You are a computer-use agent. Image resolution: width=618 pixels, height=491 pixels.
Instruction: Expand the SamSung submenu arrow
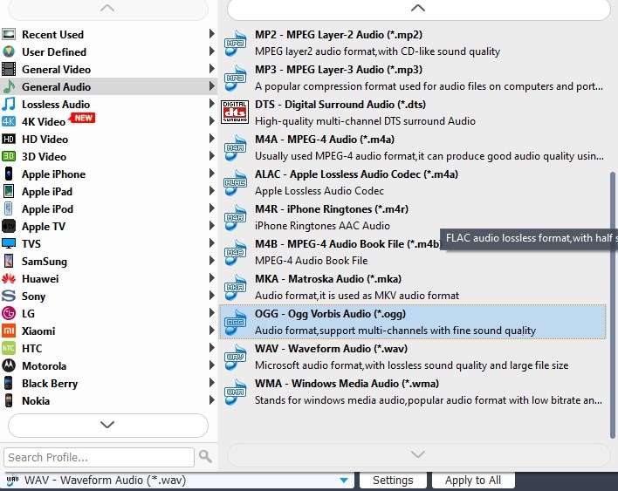coord(211,261)
